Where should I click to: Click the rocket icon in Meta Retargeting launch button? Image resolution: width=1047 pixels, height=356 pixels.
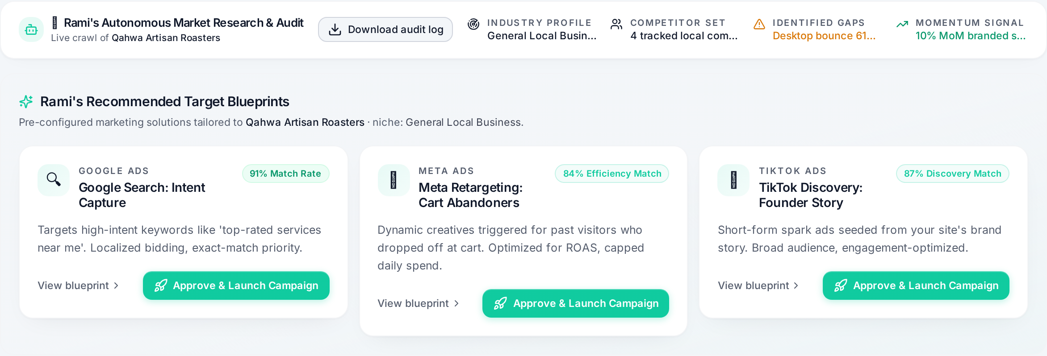(x=500, y=303)
